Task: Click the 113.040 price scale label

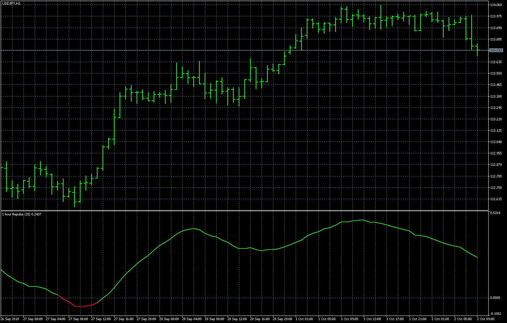Action: (496, 142)
